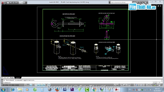Click the Undo arrow icon
The height and width of the screenshot is (92, 164).
(16, 3)
